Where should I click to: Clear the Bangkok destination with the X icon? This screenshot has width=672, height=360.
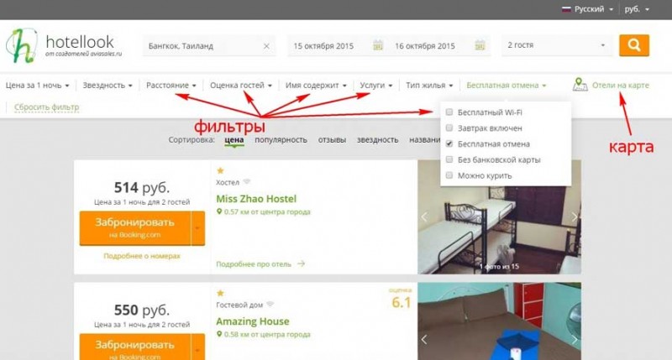click(x=266, y=46)
